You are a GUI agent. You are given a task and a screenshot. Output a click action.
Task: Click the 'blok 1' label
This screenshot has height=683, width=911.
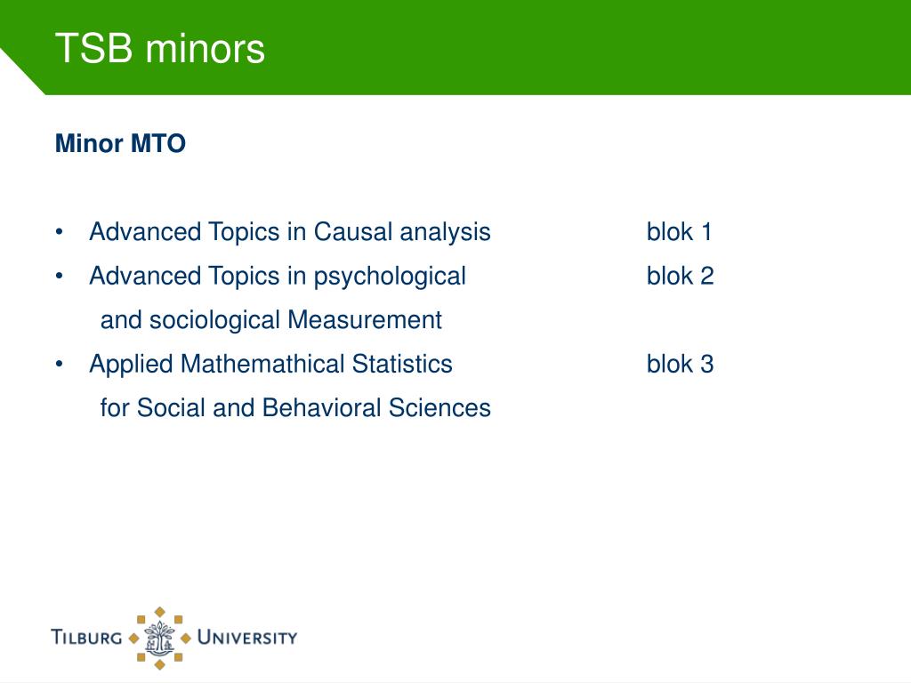pyautogui.click(x=679, y=232)
